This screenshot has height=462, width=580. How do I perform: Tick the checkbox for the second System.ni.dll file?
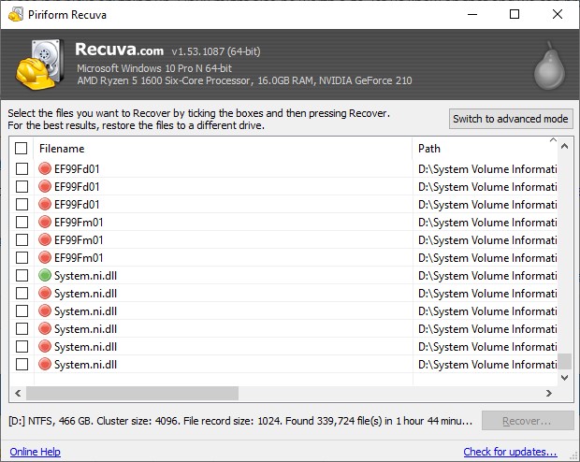pos(22,294)
